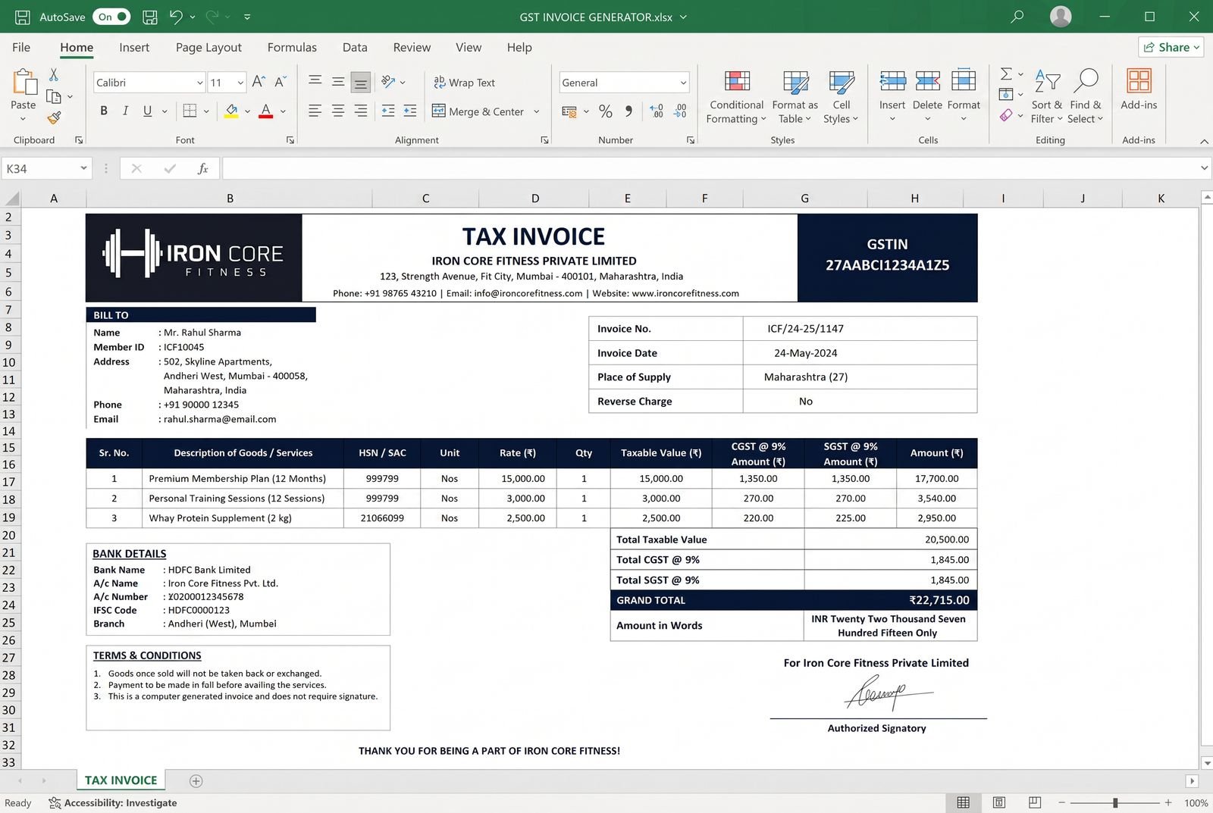
Task: Click the AutoSum sigma icon
Action: click(1006, 73)
